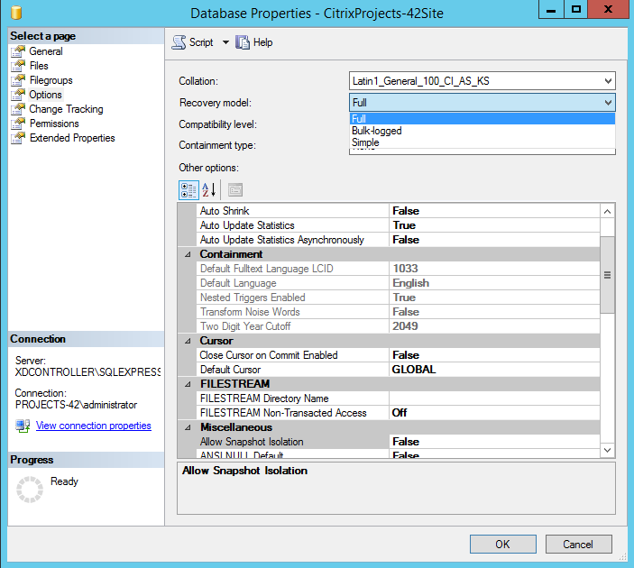Click the Script button label
This screenshot has height=568, width=634.
click(x=201, y=42)
